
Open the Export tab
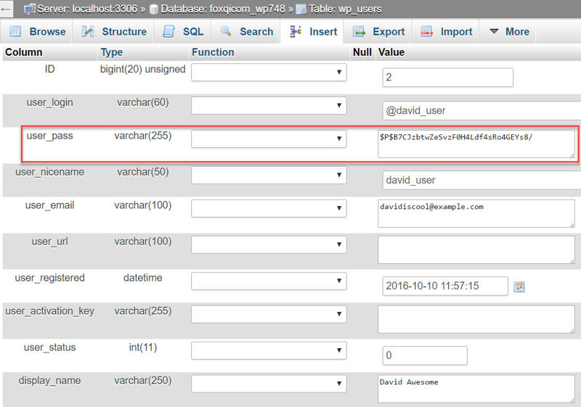tap(378, 31)
